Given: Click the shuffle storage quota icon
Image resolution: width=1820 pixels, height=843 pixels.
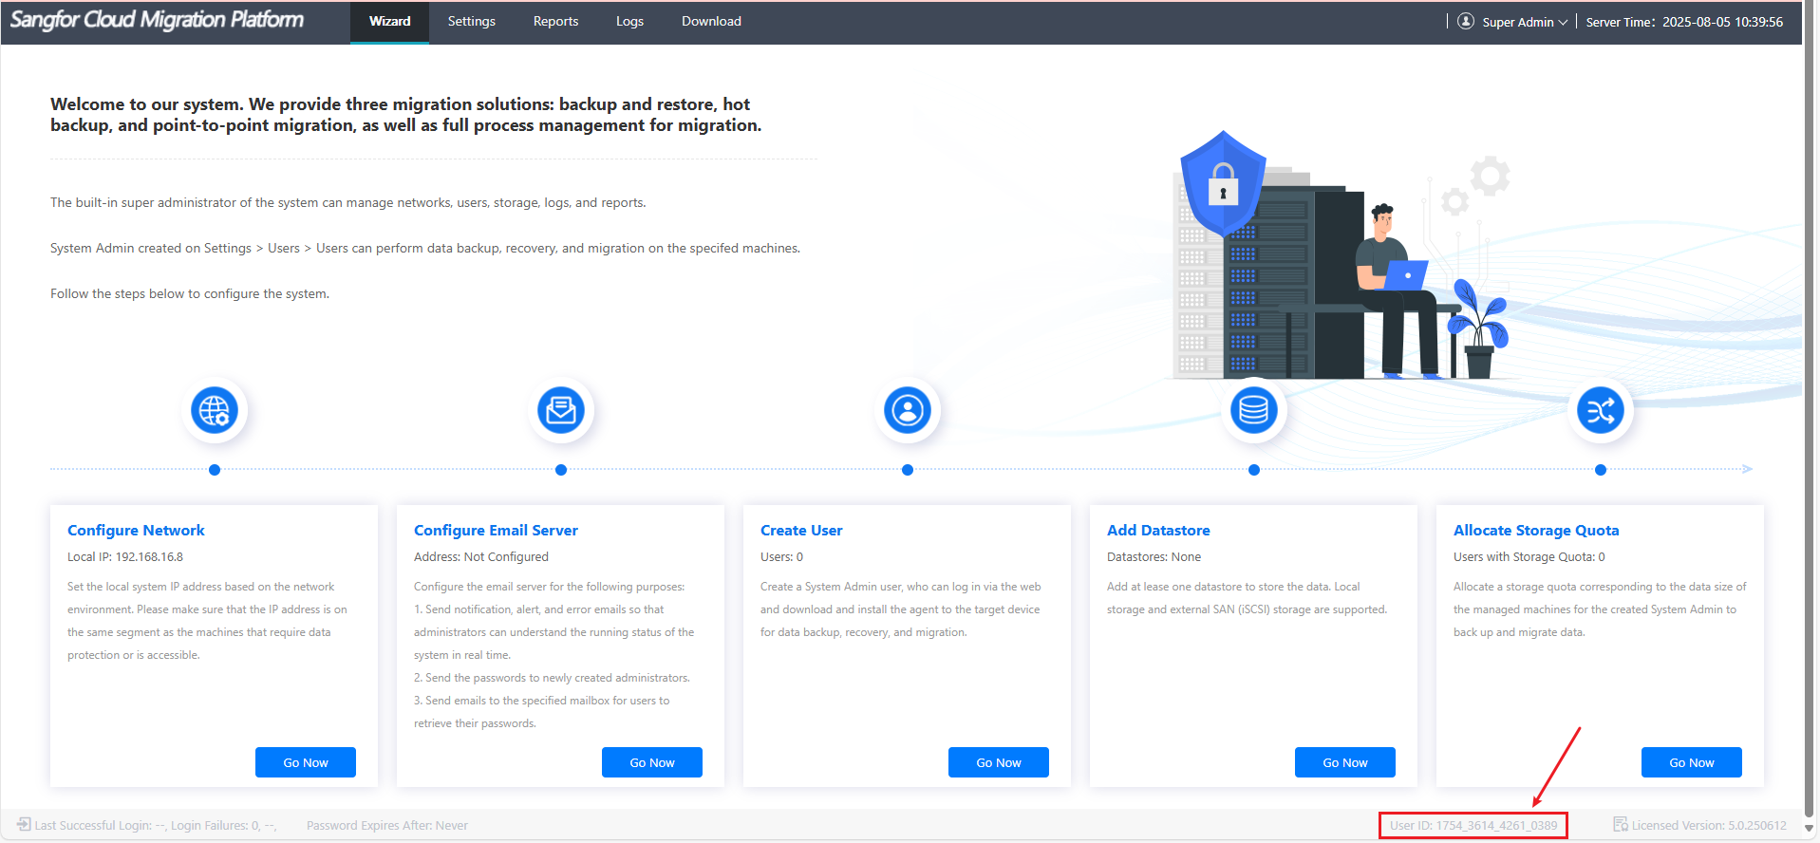Looking at the screenshot, I should pos(1601,410).
